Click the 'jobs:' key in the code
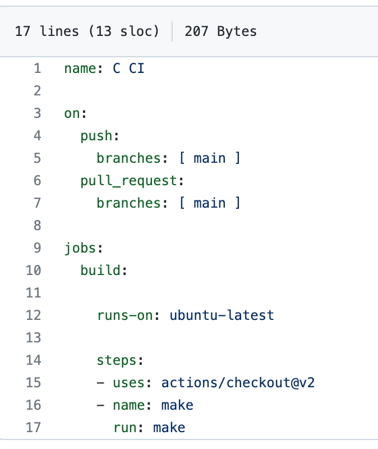This screenshot has width=378, height=449. tap(84, 248)
